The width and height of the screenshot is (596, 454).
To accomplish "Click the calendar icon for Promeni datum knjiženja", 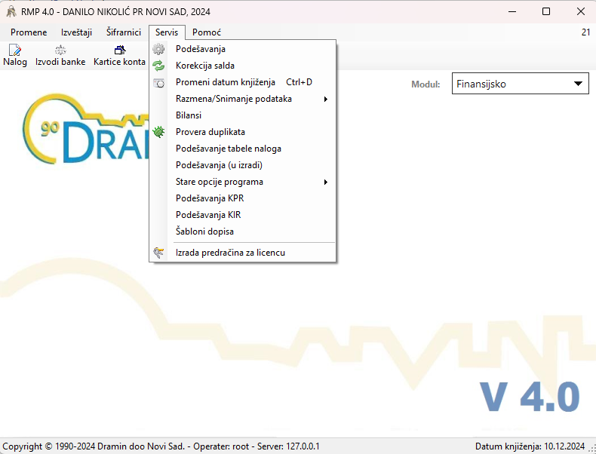I will (158, 82).
